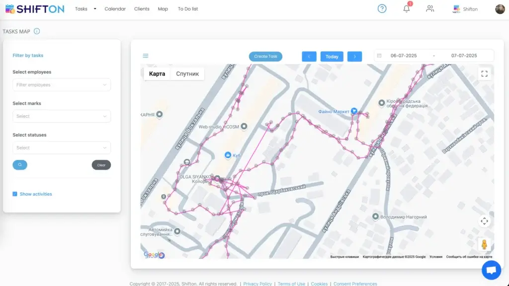Open the Select marks dropdown
Viewport: 509px width, 286px height.
pos(62,116)
